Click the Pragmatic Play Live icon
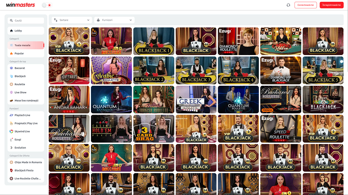This screenshot has width=348, height=195. (x=11, y=123)
